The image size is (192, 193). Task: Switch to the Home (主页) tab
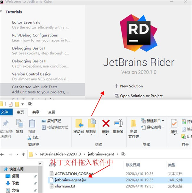[x=20, y=112]
